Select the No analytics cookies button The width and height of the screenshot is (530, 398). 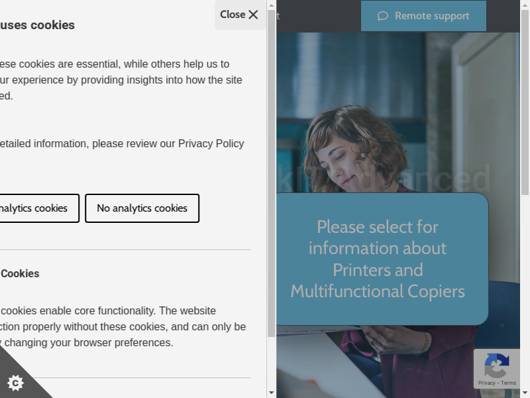tap(142, 208)
